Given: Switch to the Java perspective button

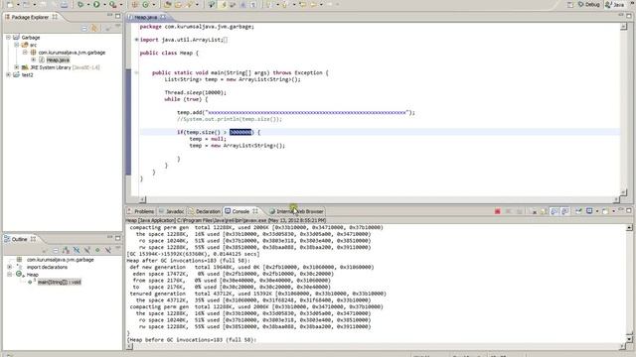Looking at the screenshot, I should (x=614, y=4).
